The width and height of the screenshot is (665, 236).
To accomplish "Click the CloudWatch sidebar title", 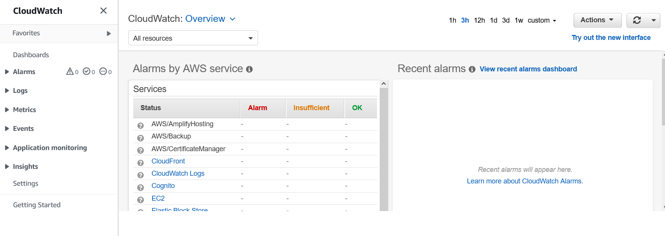I will (x=38, y=11).
